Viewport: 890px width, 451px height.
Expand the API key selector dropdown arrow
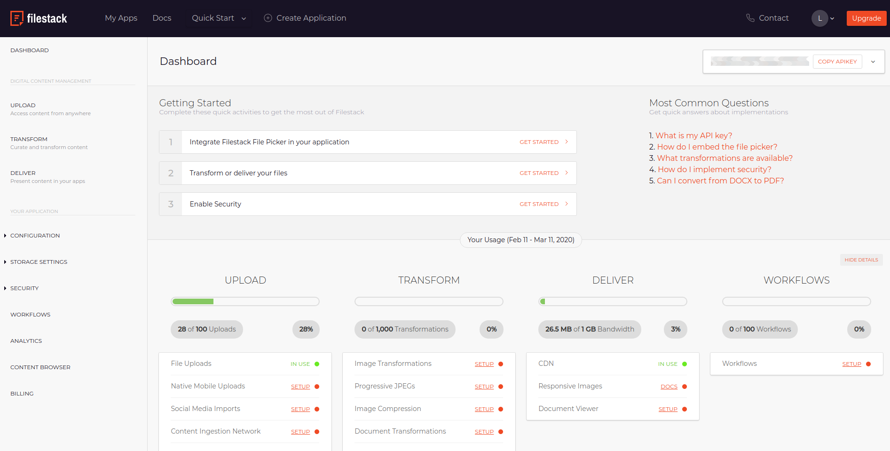point(873,62)
